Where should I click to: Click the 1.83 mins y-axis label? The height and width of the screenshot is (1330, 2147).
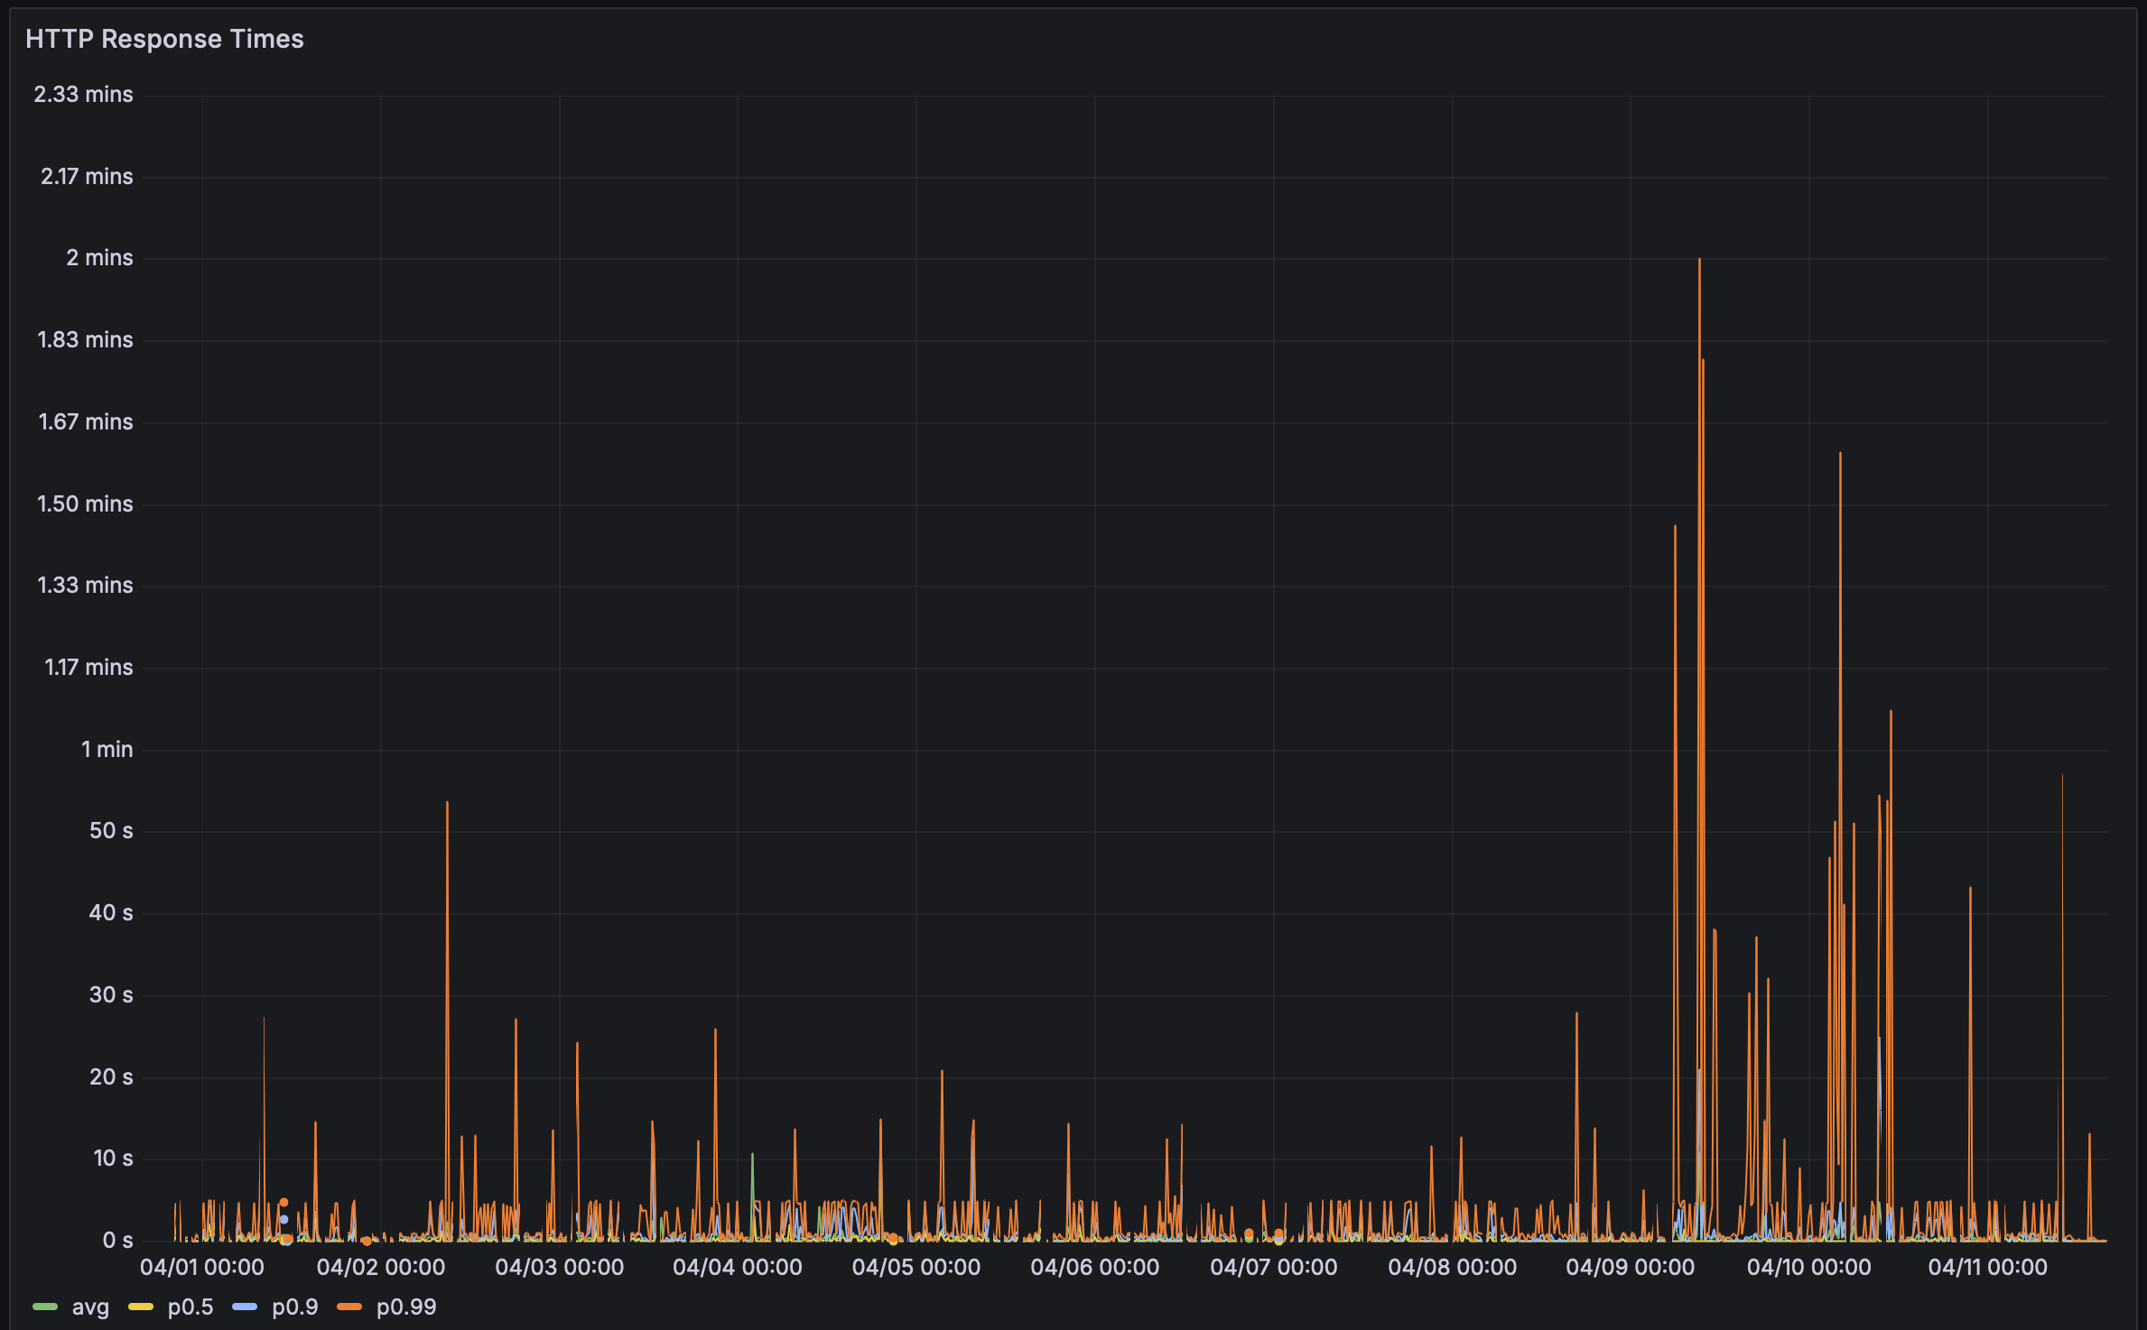tap(85, 339)
